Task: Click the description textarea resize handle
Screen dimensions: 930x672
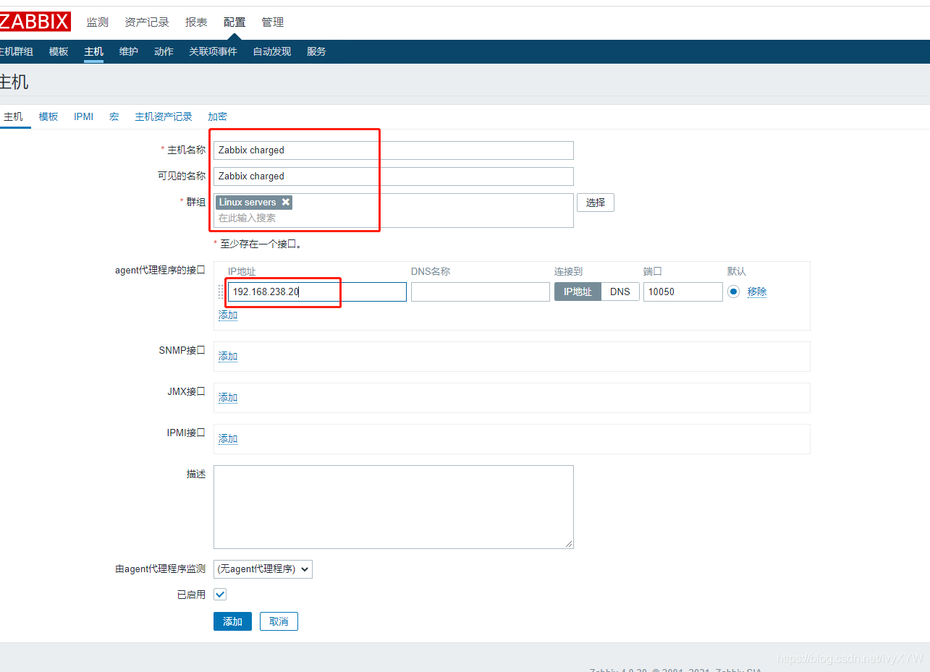Action: tap(570, 544)
